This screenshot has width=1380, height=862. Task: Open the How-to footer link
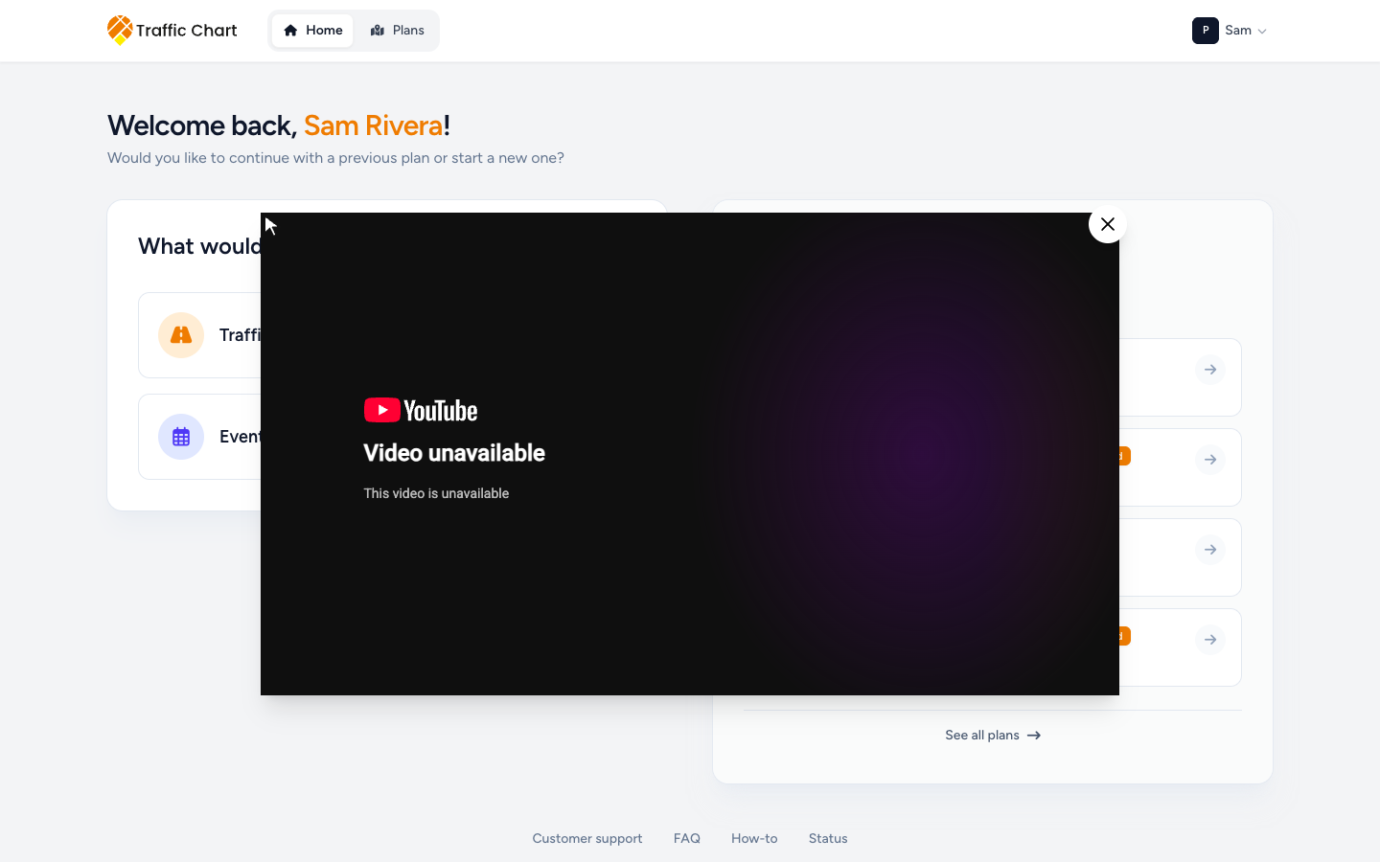pos(754,838)
